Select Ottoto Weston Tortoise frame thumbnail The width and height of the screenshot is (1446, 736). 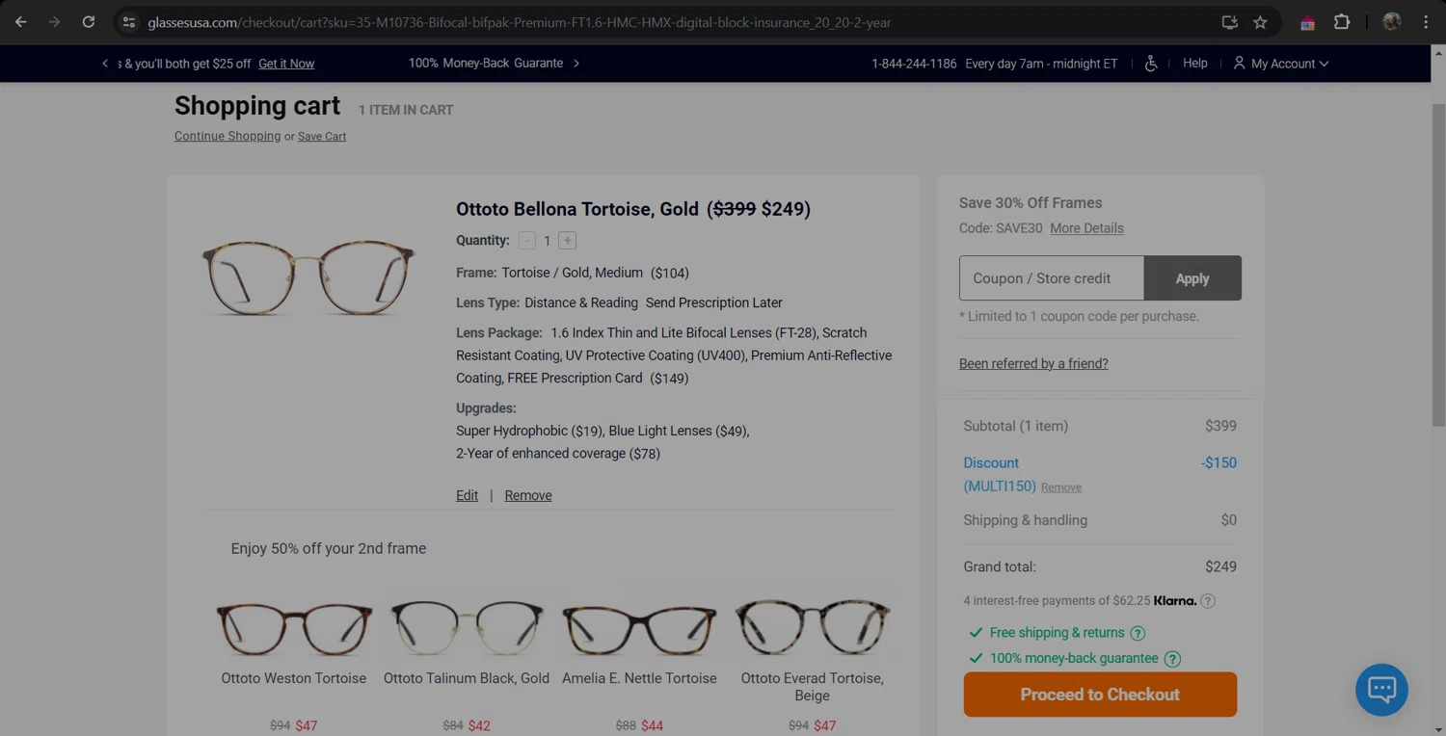(x=294, y=628)
